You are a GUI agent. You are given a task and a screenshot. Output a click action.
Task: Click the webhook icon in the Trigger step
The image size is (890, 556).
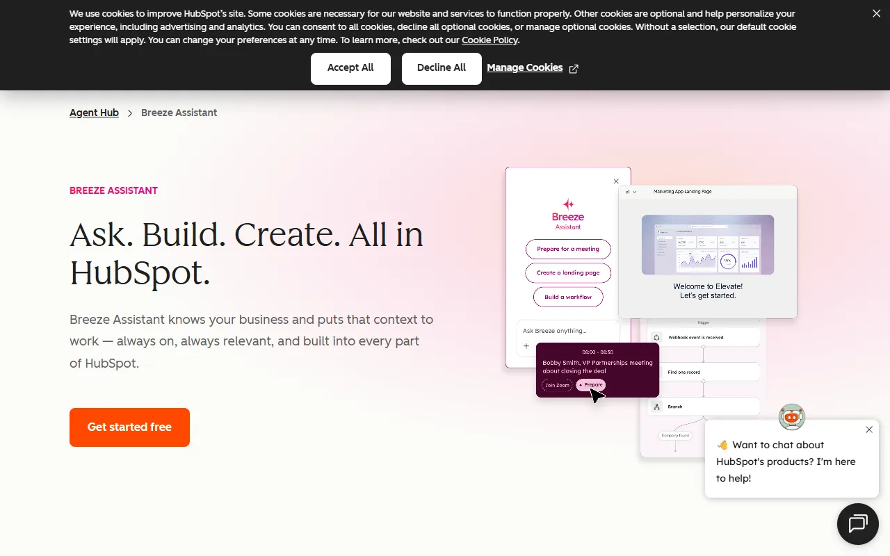point(656,337)
